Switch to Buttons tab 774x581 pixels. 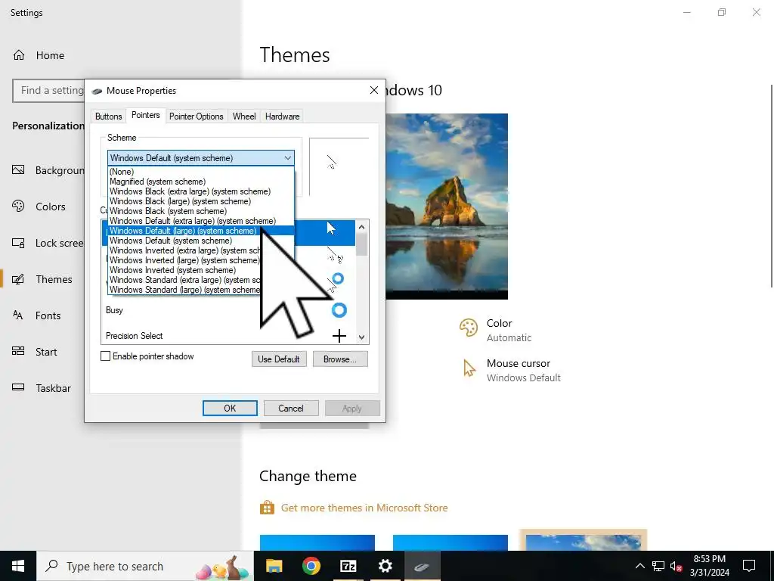108,117
